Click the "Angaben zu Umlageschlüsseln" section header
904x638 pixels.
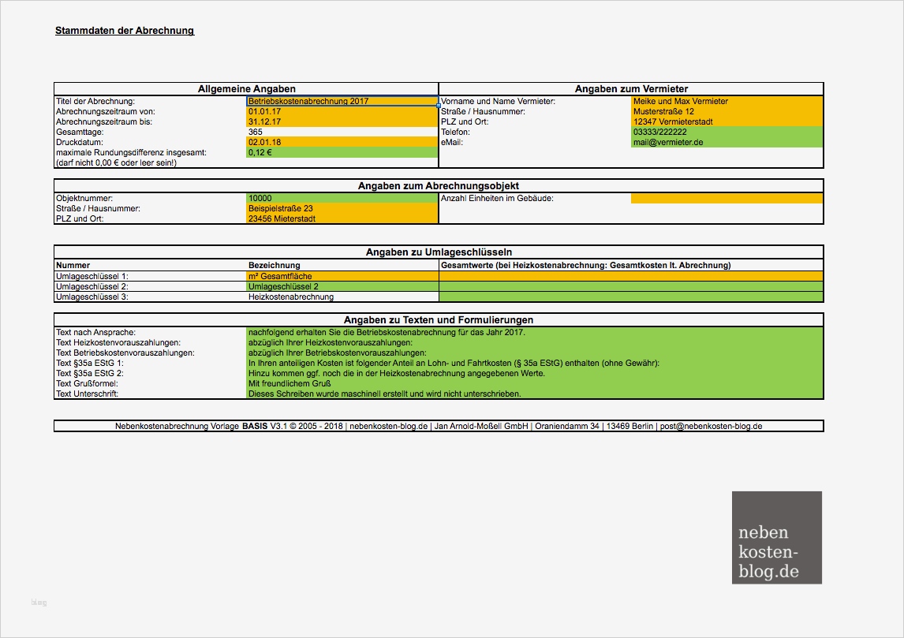click(x=438, y=252)
